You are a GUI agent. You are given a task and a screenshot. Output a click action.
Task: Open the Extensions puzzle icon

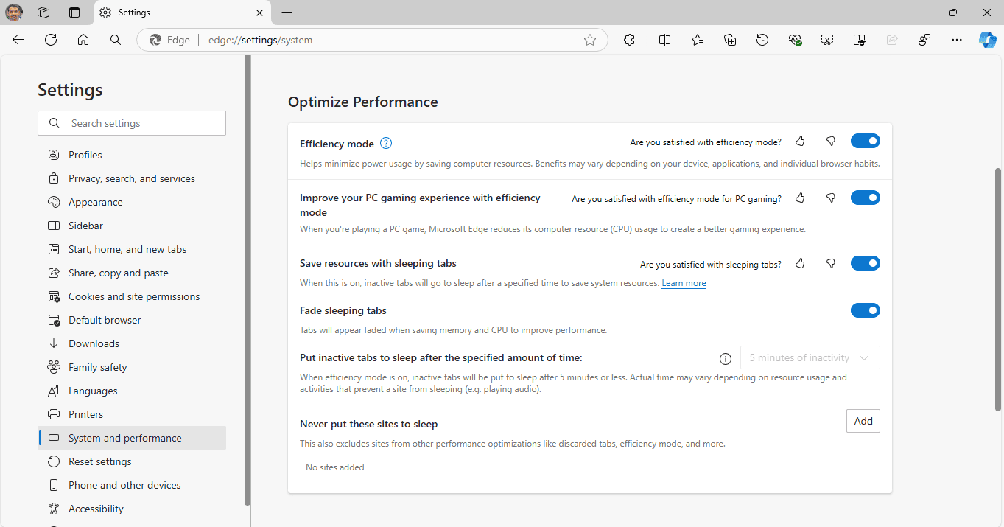[629, 40]
